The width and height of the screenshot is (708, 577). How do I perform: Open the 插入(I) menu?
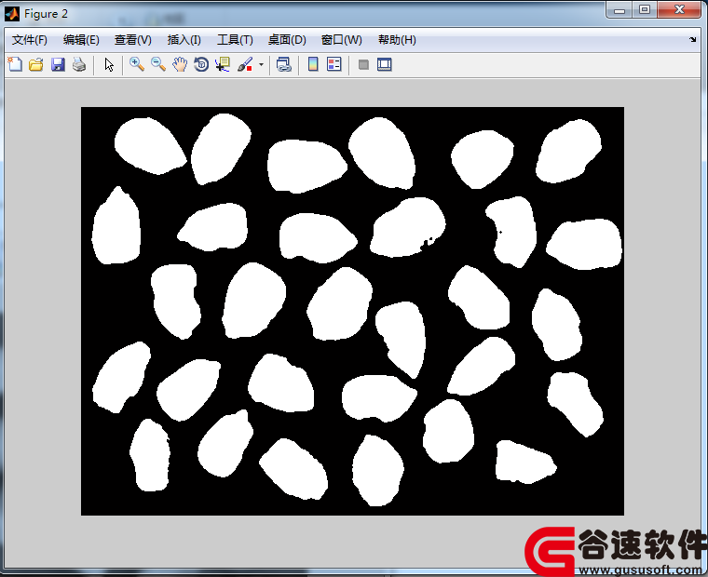184,40
